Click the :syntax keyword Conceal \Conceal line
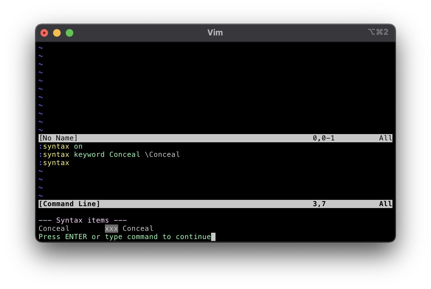Image resolution: width=431 pixels, height=289 pixels. pos(109,154)
